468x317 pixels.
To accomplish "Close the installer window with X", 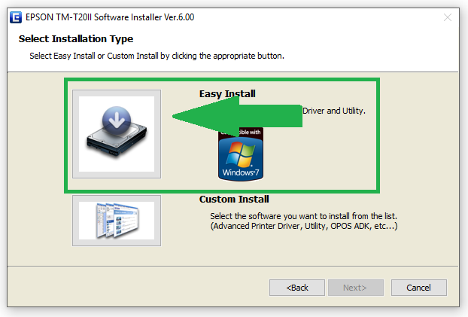I will click(448, 17).
